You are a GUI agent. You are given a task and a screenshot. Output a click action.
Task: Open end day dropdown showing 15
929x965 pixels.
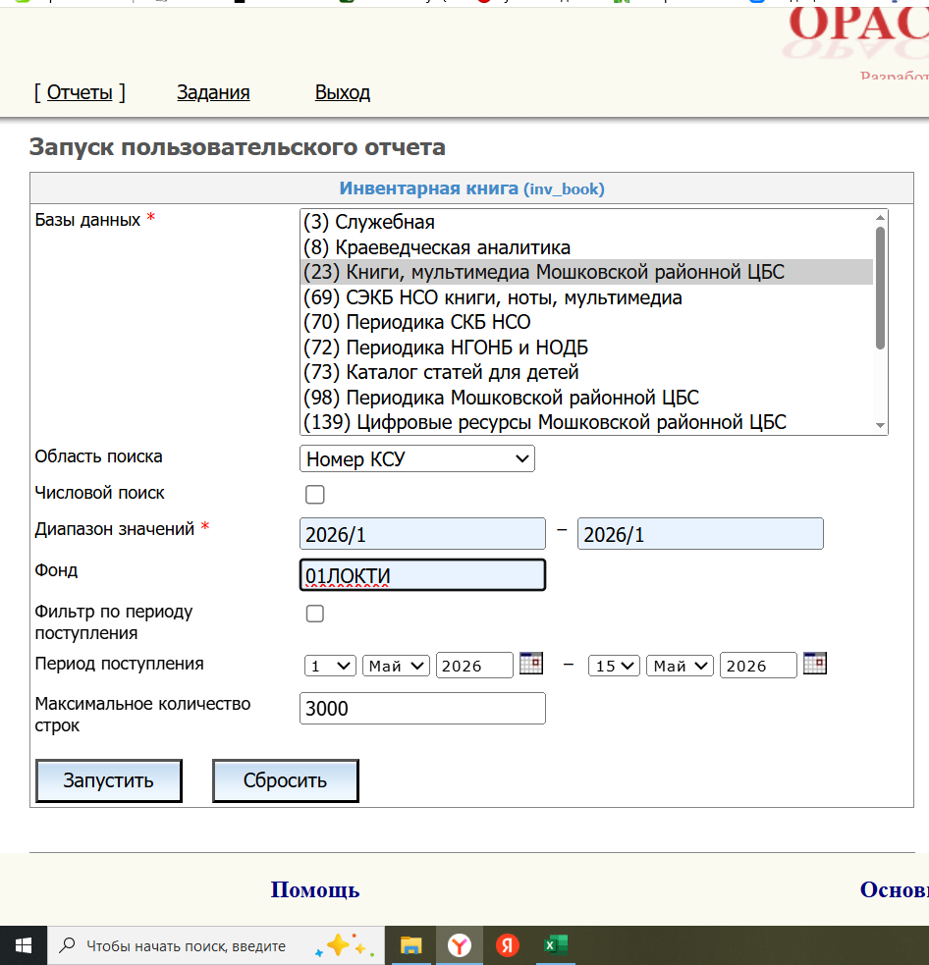[615, 666]
